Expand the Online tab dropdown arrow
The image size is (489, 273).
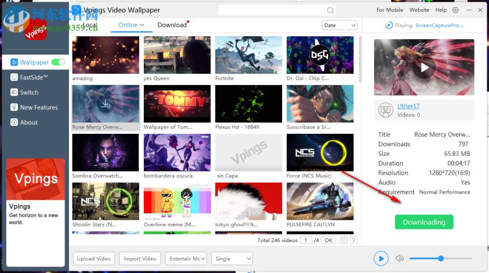tap(142, 25)
